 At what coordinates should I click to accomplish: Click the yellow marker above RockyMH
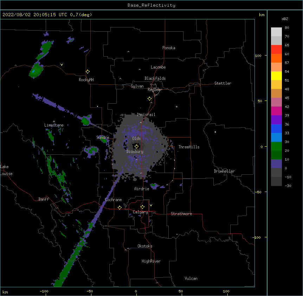88,71
